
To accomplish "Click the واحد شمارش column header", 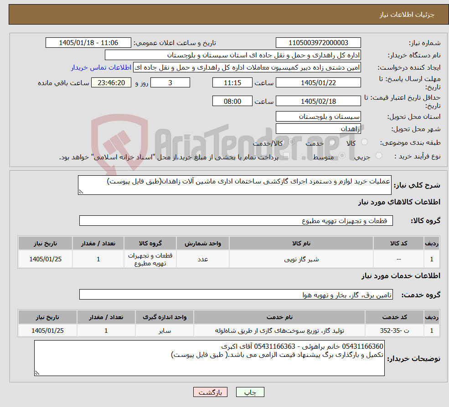I will click(x=203, y=244).
